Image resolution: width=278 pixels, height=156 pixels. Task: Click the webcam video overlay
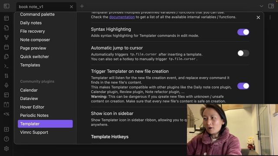232,130
